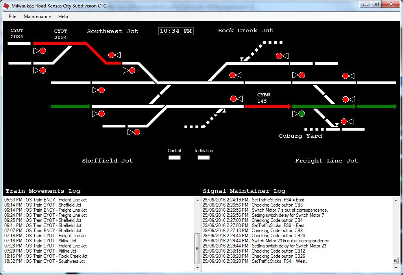
Task: Select left-facing signal above the red diagonal track
Action: 115,55
